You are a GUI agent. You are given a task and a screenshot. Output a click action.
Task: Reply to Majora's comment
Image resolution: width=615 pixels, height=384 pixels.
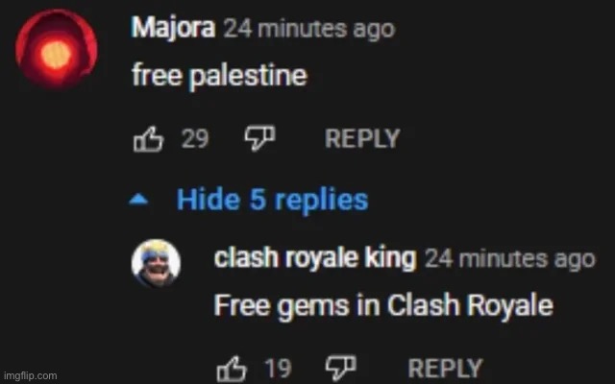362,138
